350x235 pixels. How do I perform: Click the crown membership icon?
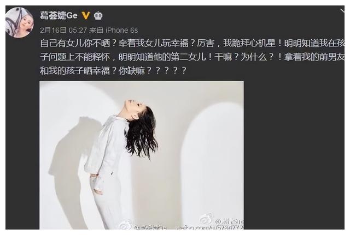click(x=98, y=16)
